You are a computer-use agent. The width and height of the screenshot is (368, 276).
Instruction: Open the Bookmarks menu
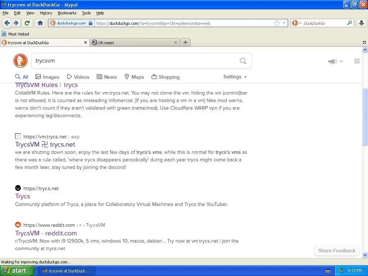tap(67, 13)
